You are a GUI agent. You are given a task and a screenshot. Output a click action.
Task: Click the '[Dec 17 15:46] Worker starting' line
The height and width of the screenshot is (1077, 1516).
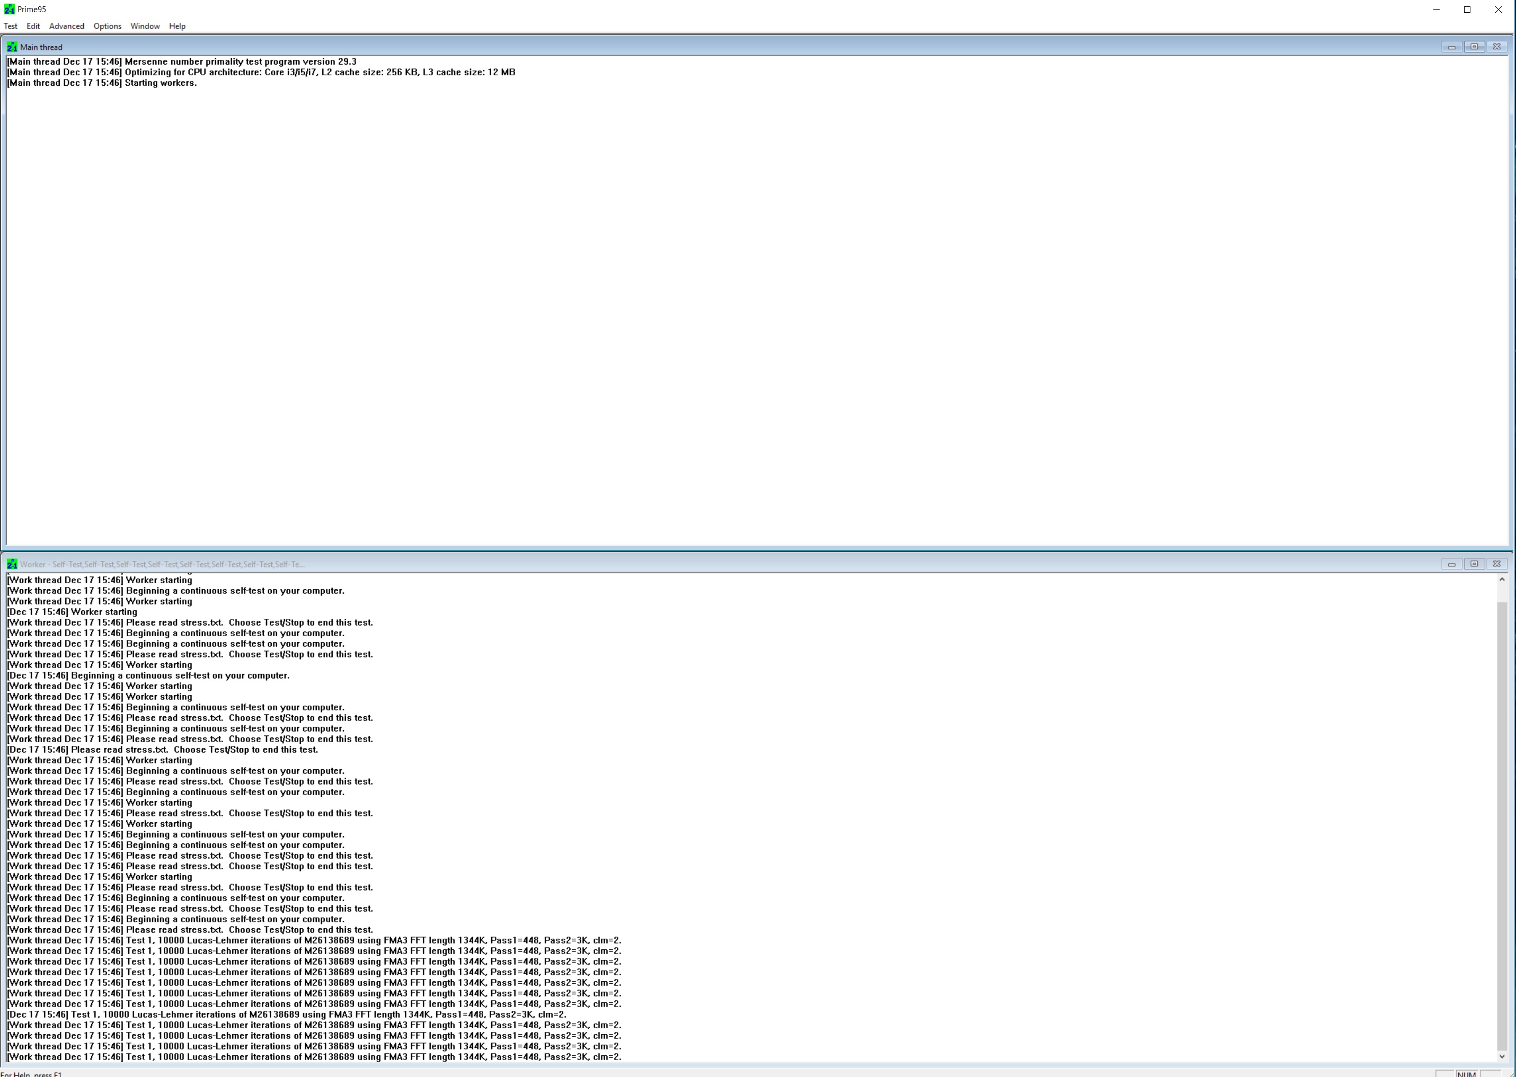(72, 612)
